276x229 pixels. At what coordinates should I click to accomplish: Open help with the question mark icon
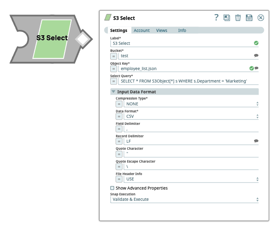[216, 17]
